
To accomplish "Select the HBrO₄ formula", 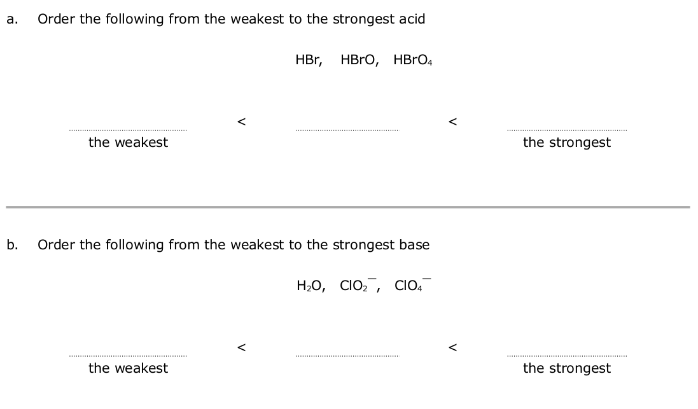I will click(x=412, y=60).
